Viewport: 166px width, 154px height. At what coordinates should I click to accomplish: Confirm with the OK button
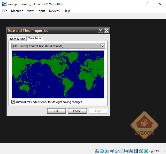coord(56,111)
